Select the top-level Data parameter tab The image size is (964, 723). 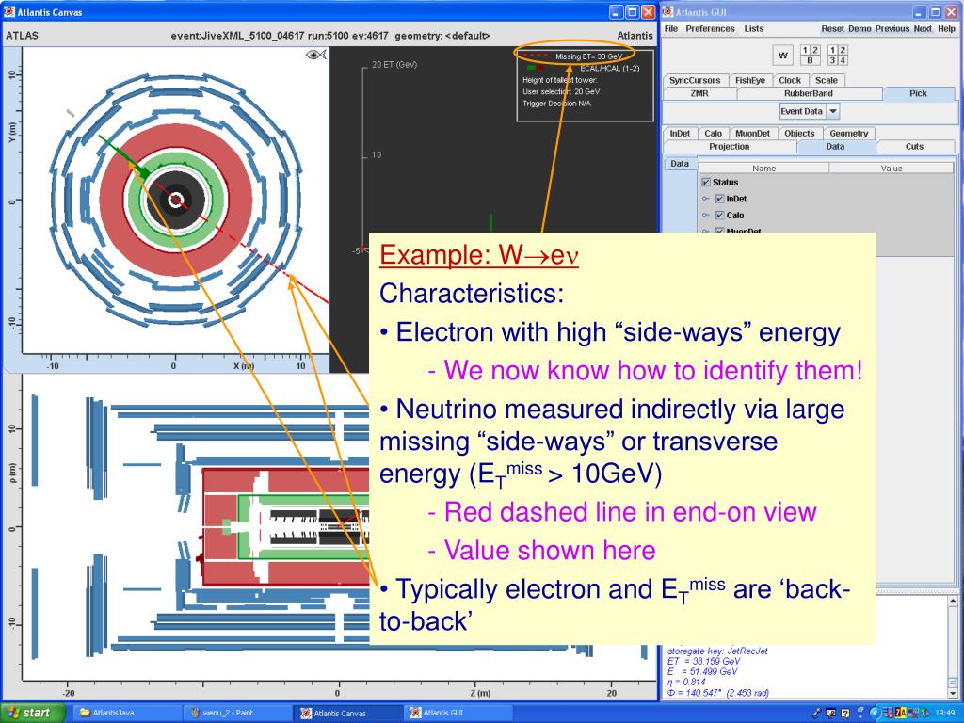point(836,146)
